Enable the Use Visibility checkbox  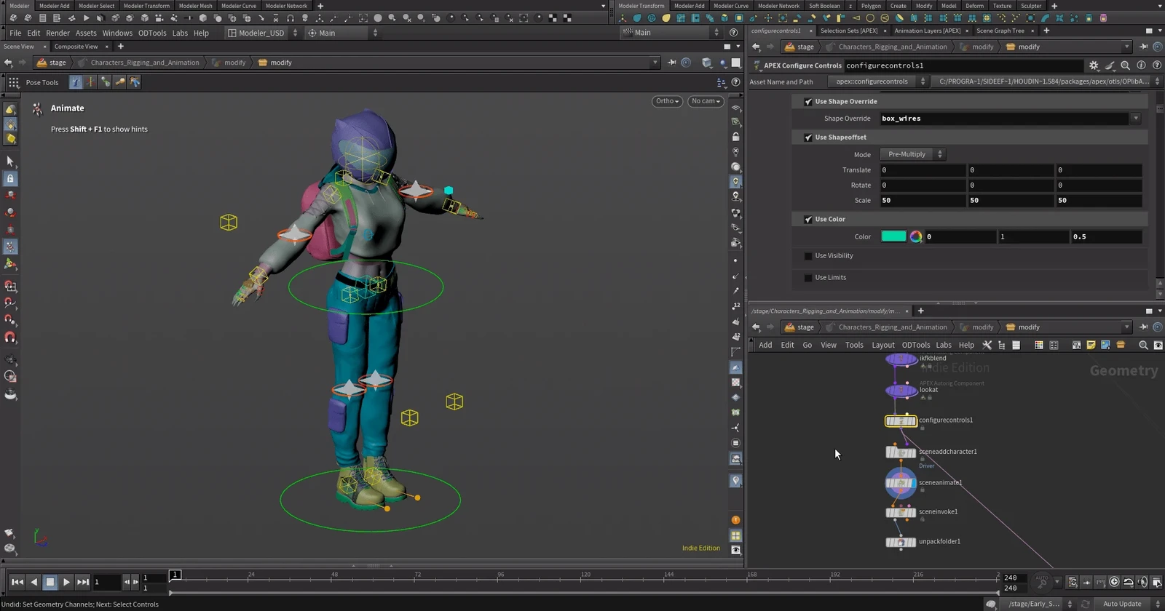[x=808, y=256]
